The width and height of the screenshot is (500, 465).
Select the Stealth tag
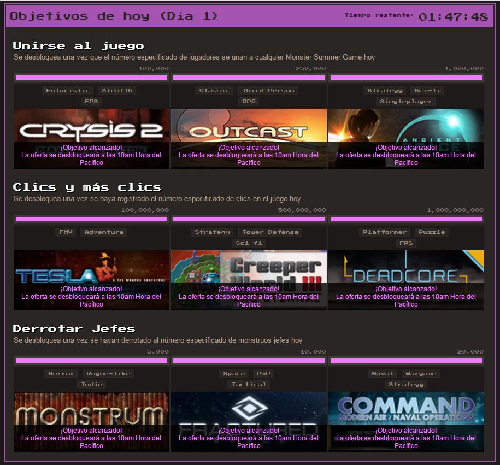117,91
